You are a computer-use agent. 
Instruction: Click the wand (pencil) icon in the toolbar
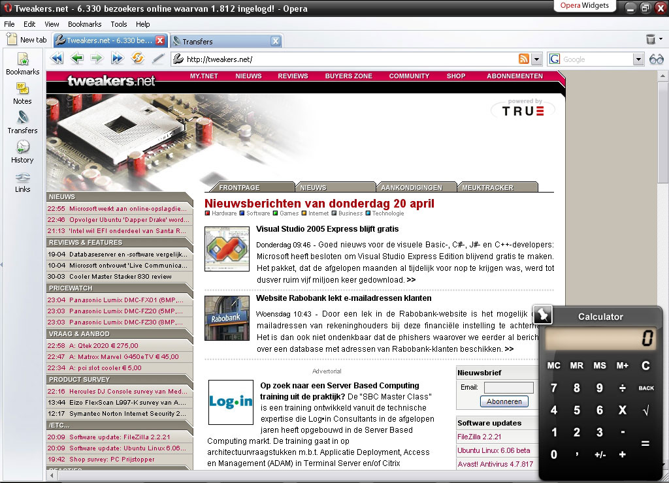click(x=158, y=58)
